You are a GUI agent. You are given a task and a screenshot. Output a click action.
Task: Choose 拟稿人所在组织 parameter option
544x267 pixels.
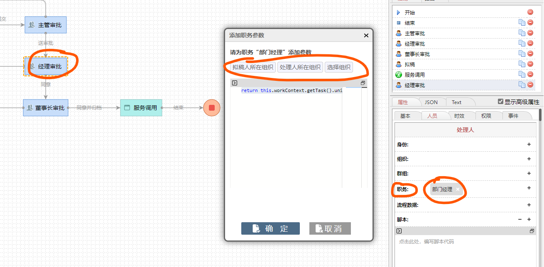(x=253, y=67)
